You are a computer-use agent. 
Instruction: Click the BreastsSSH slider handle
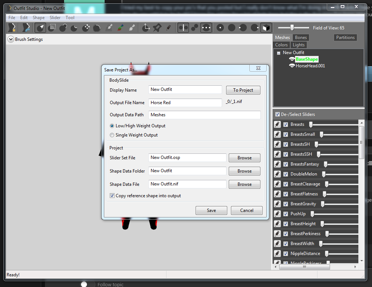[x=319, y=154]
